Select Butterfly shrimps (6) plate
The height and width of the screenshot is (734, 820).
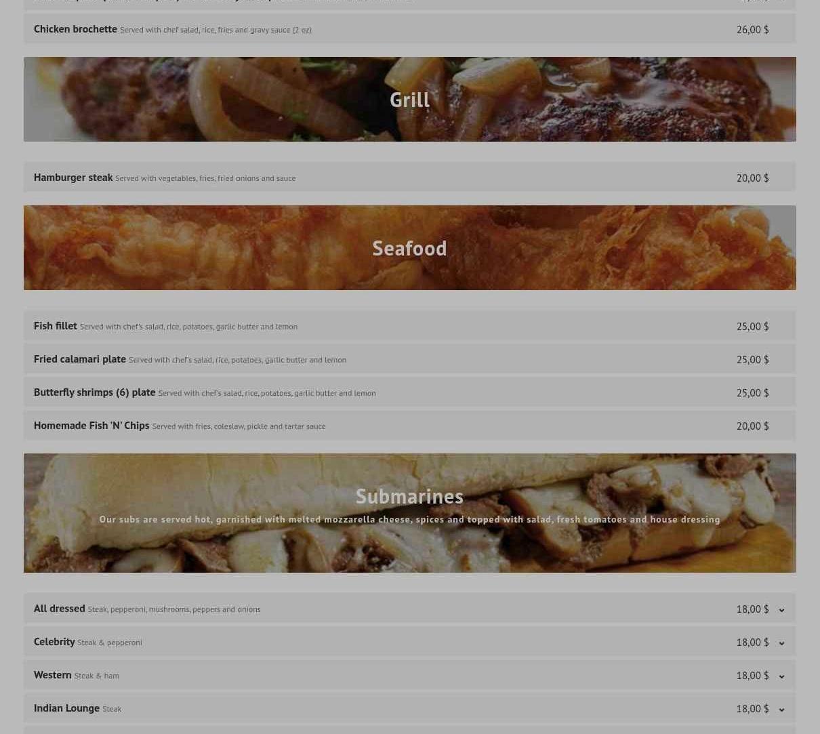point(409,392)
